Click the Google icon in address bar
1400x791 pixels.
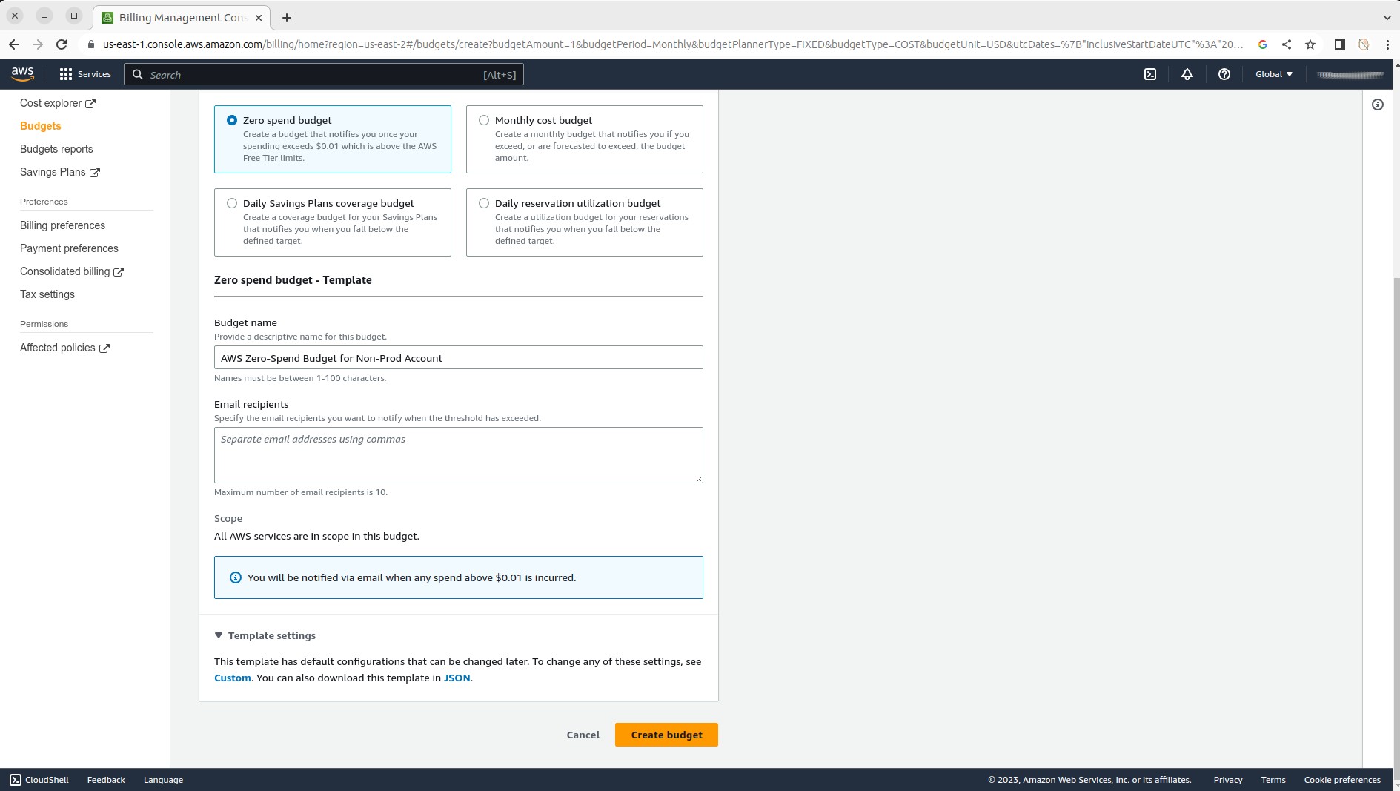(x=1263, y=44)
